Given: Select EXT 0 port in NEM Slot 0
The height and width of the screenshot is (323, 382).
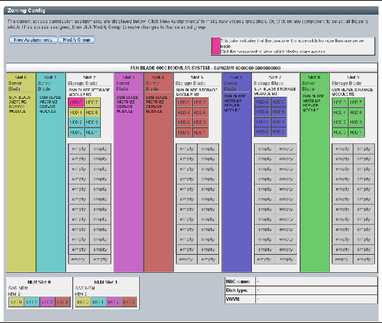Looking at the screenshot, I should point(16,302).
